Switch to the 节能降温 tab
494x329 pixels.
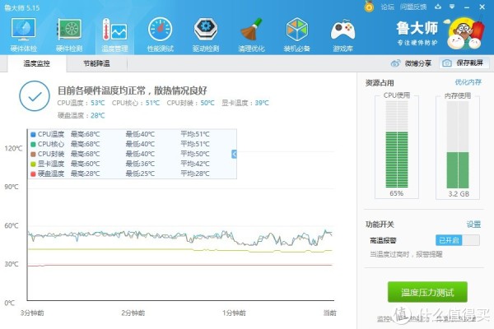96,63
